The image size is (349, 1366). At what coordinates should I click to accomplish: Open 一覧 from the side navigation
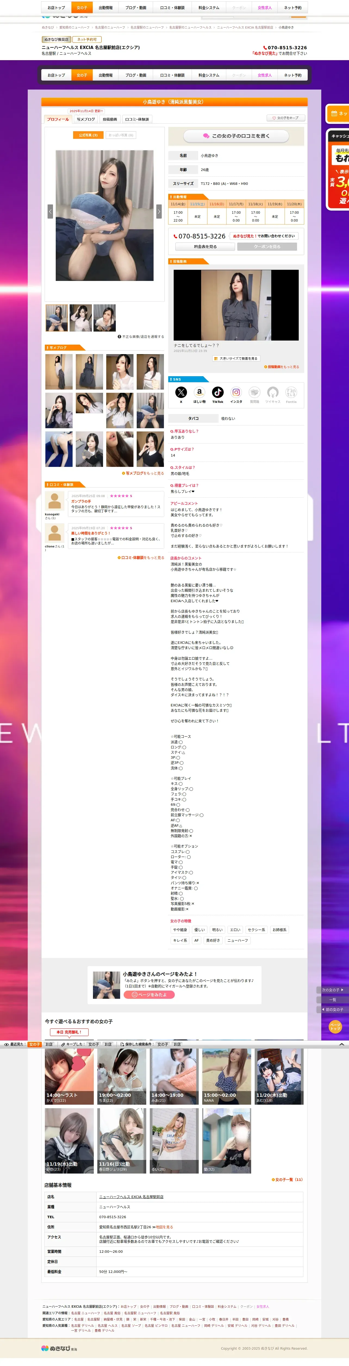333,1000
